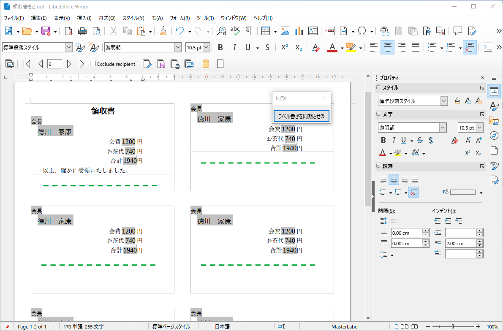Apply yellow highlighting color in toolbar
This screenshot has height=331, width=503.
click(x=351, y=48)
